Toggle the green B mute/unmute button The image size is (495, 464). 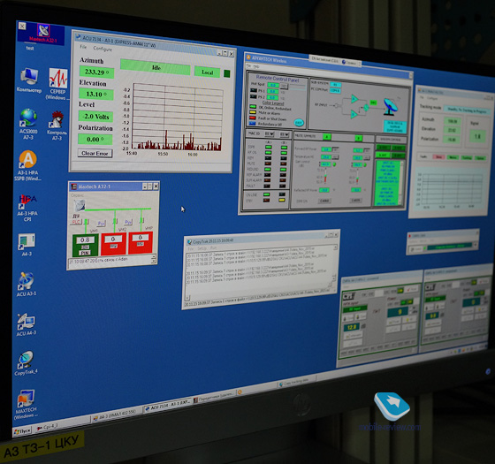point(358,138)
